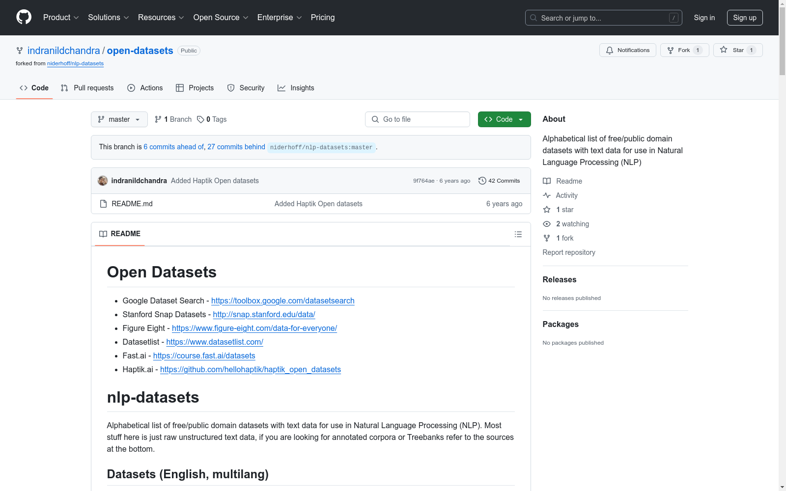This screenshot has height=491, width=786.
Task: Open the snap.stanford.edu data link
Action: click(x=264, y=314)
